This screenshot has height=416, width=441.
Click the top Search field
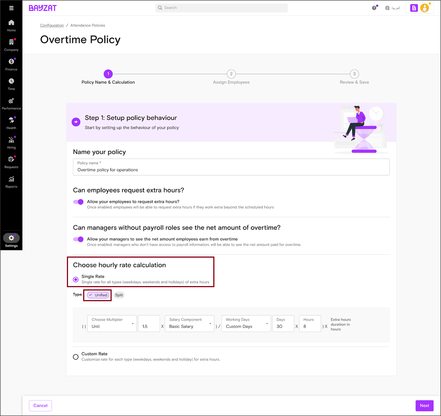click(222, 8)
